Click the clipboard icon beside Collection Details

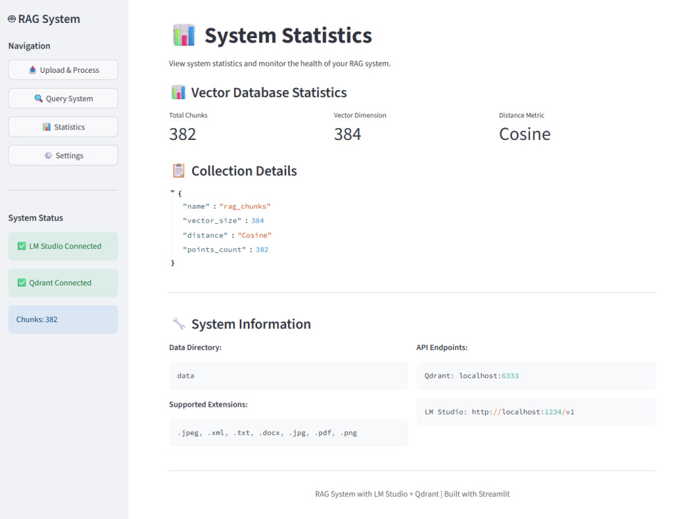[x=179, y=170]
